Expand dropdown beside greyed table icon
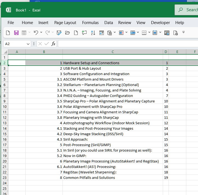198x195 pixels. click(29, 32)
